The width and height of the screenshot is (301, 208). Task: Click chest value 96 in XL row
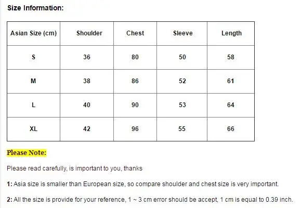(x=135, y=128)
